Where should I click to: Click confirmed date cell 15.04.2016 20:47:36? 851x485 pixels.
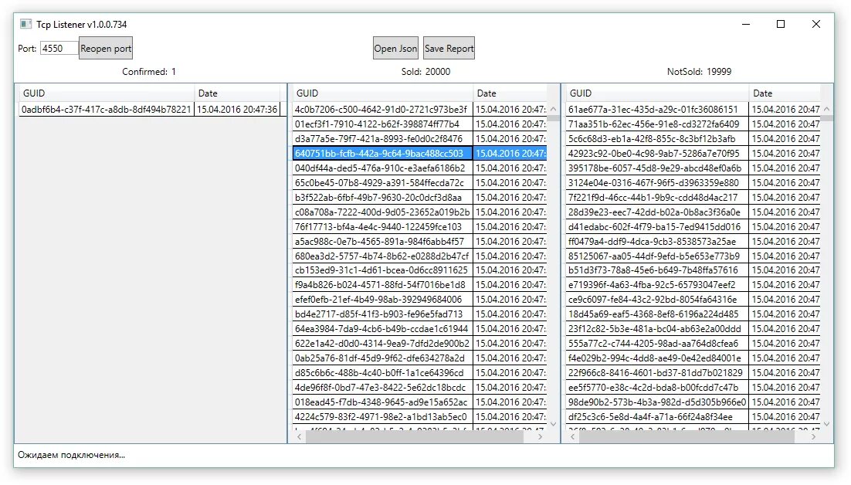click(237, 109)
